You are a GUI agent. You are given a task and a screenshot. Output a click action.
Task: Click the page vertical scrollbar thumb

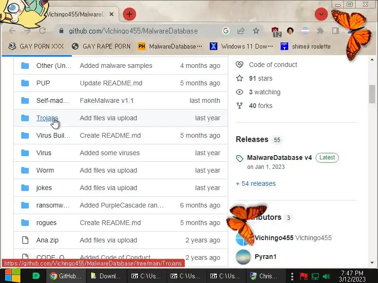point(372,94)
